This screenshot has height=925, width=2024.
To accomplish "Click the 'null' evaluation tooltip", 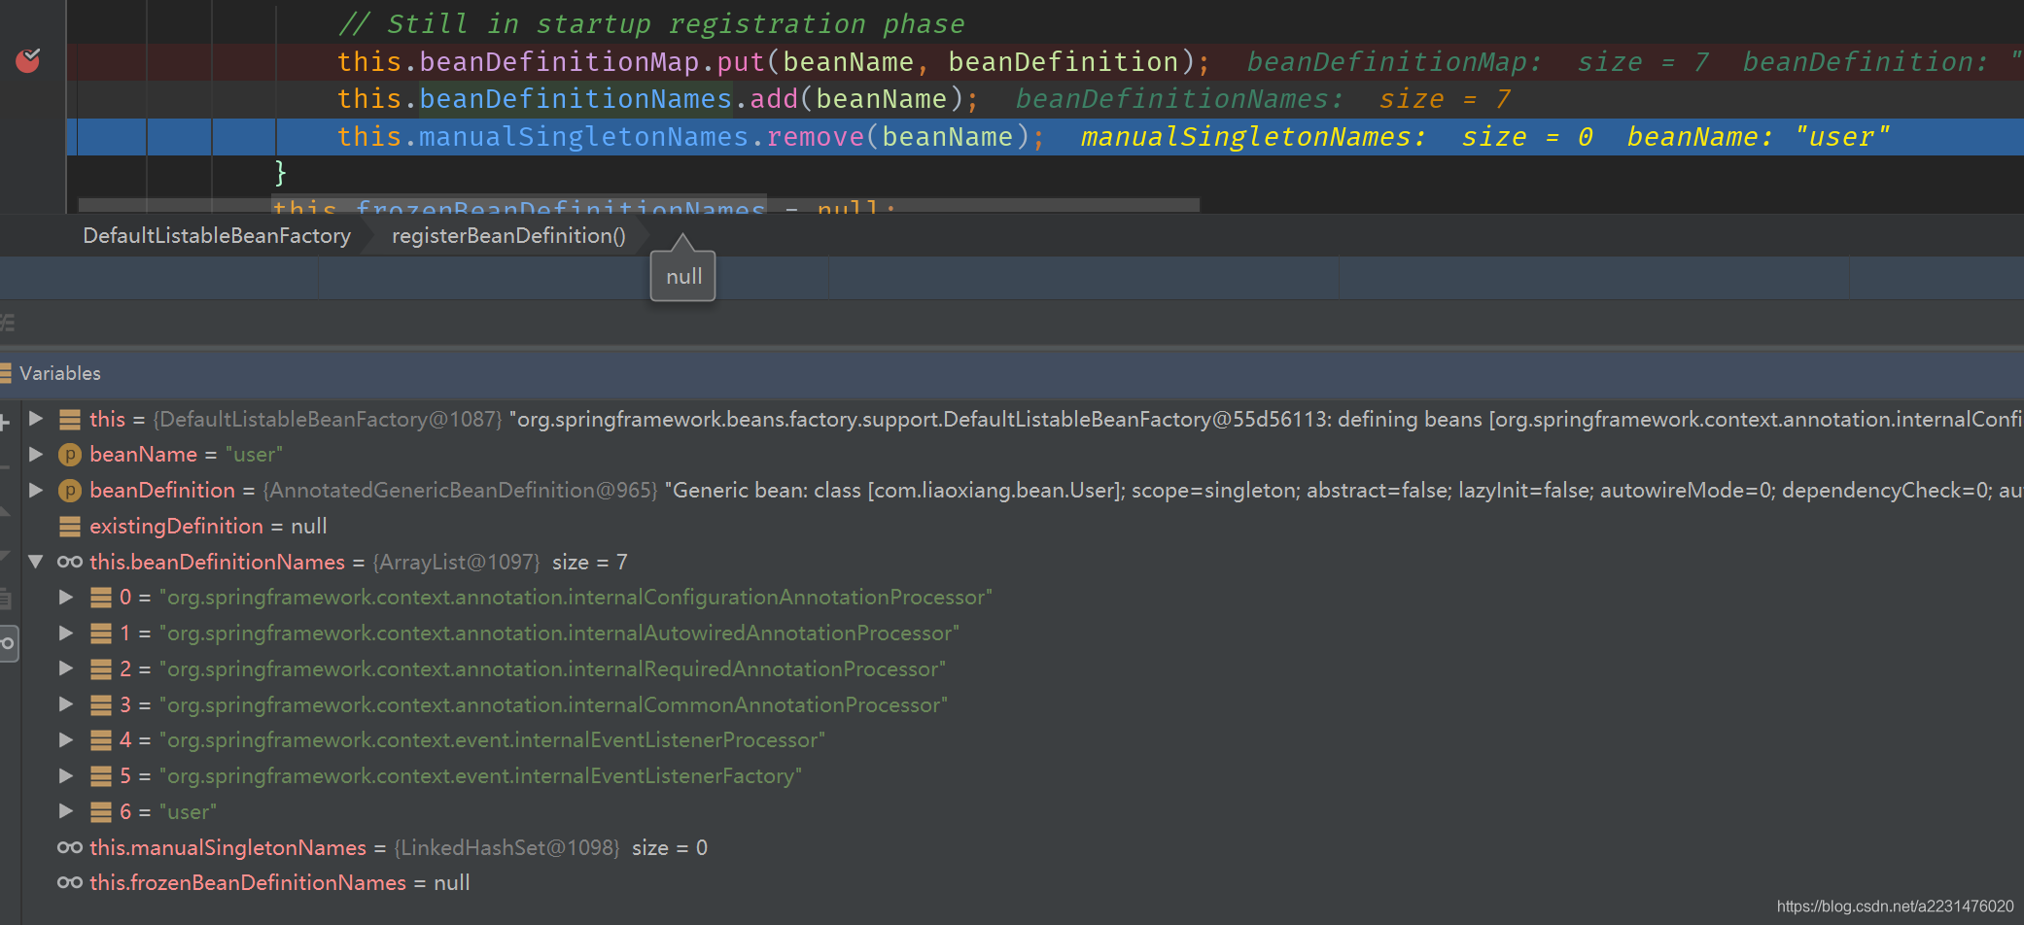I will pos(683,276).
